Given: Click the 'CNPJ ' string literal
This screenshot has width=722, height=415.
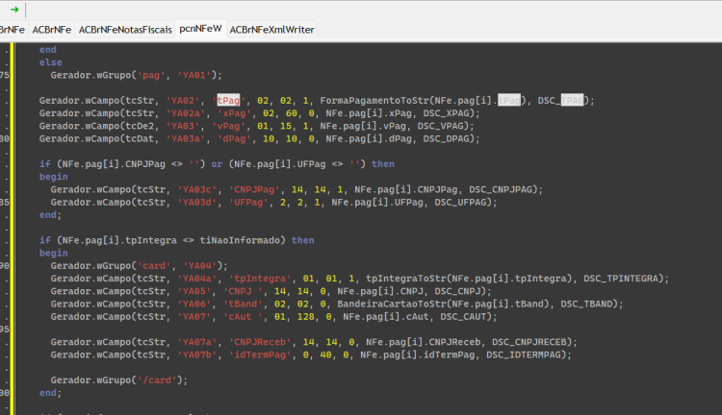Looking at the screenshot, I should coord(245,291).
